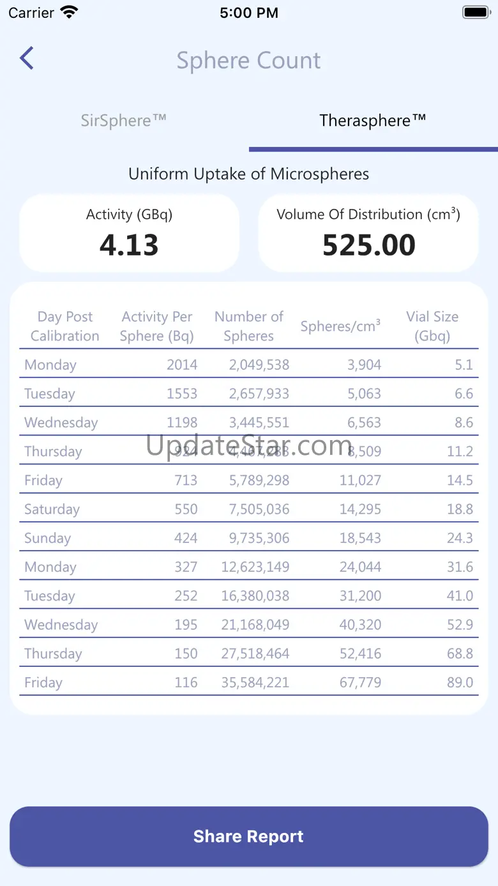Screen dimensions: 498x886
Task: Select the Sunday row in the table
Action: pyautogui.click(x=249, y=538)
